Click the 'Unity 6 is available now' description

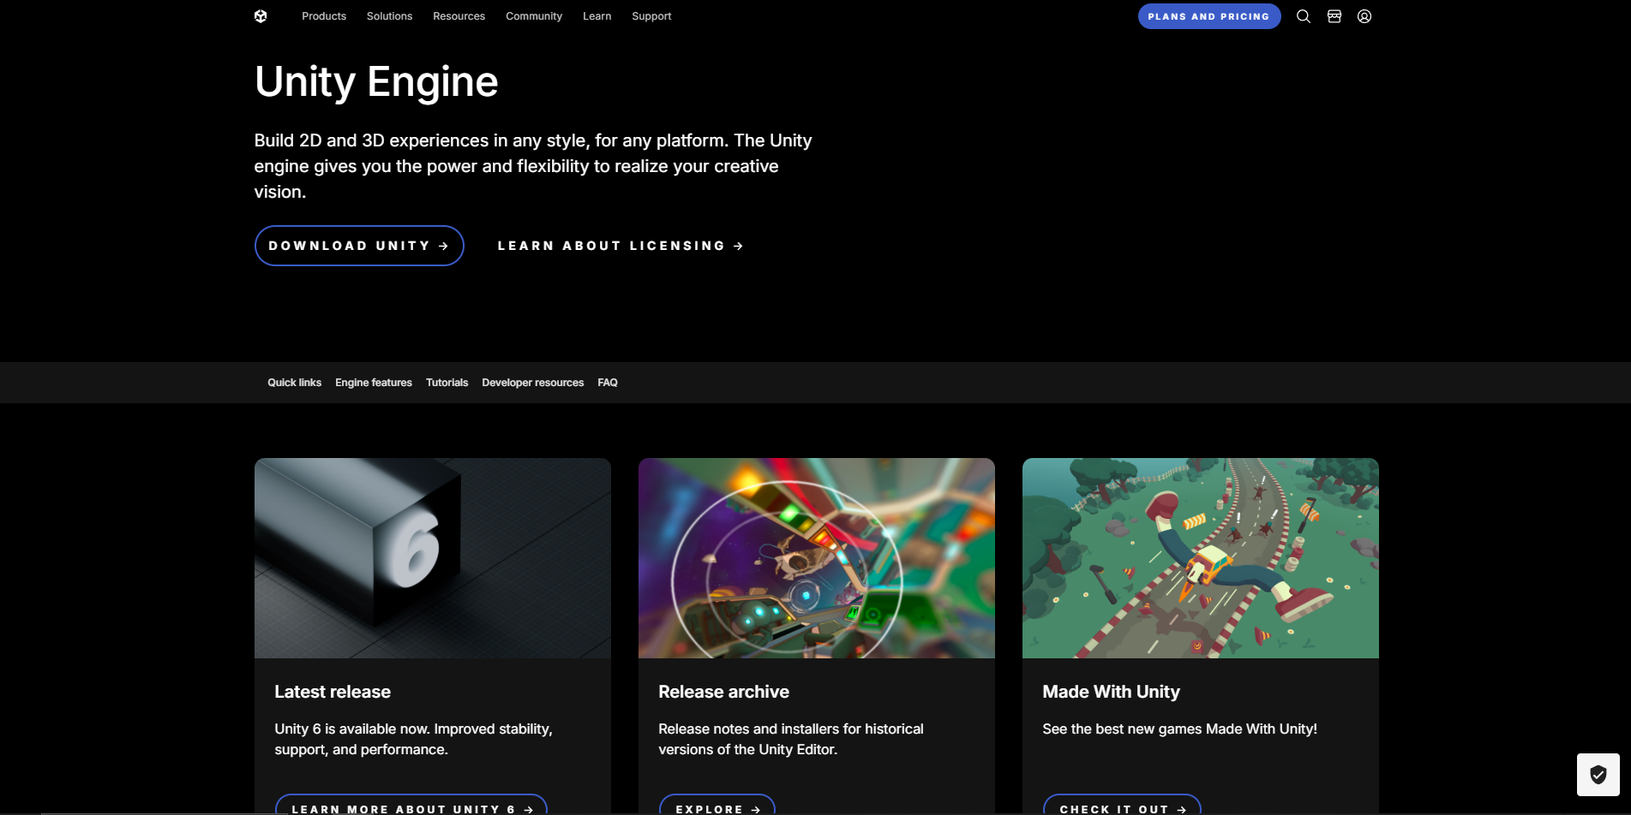point(413,739)
